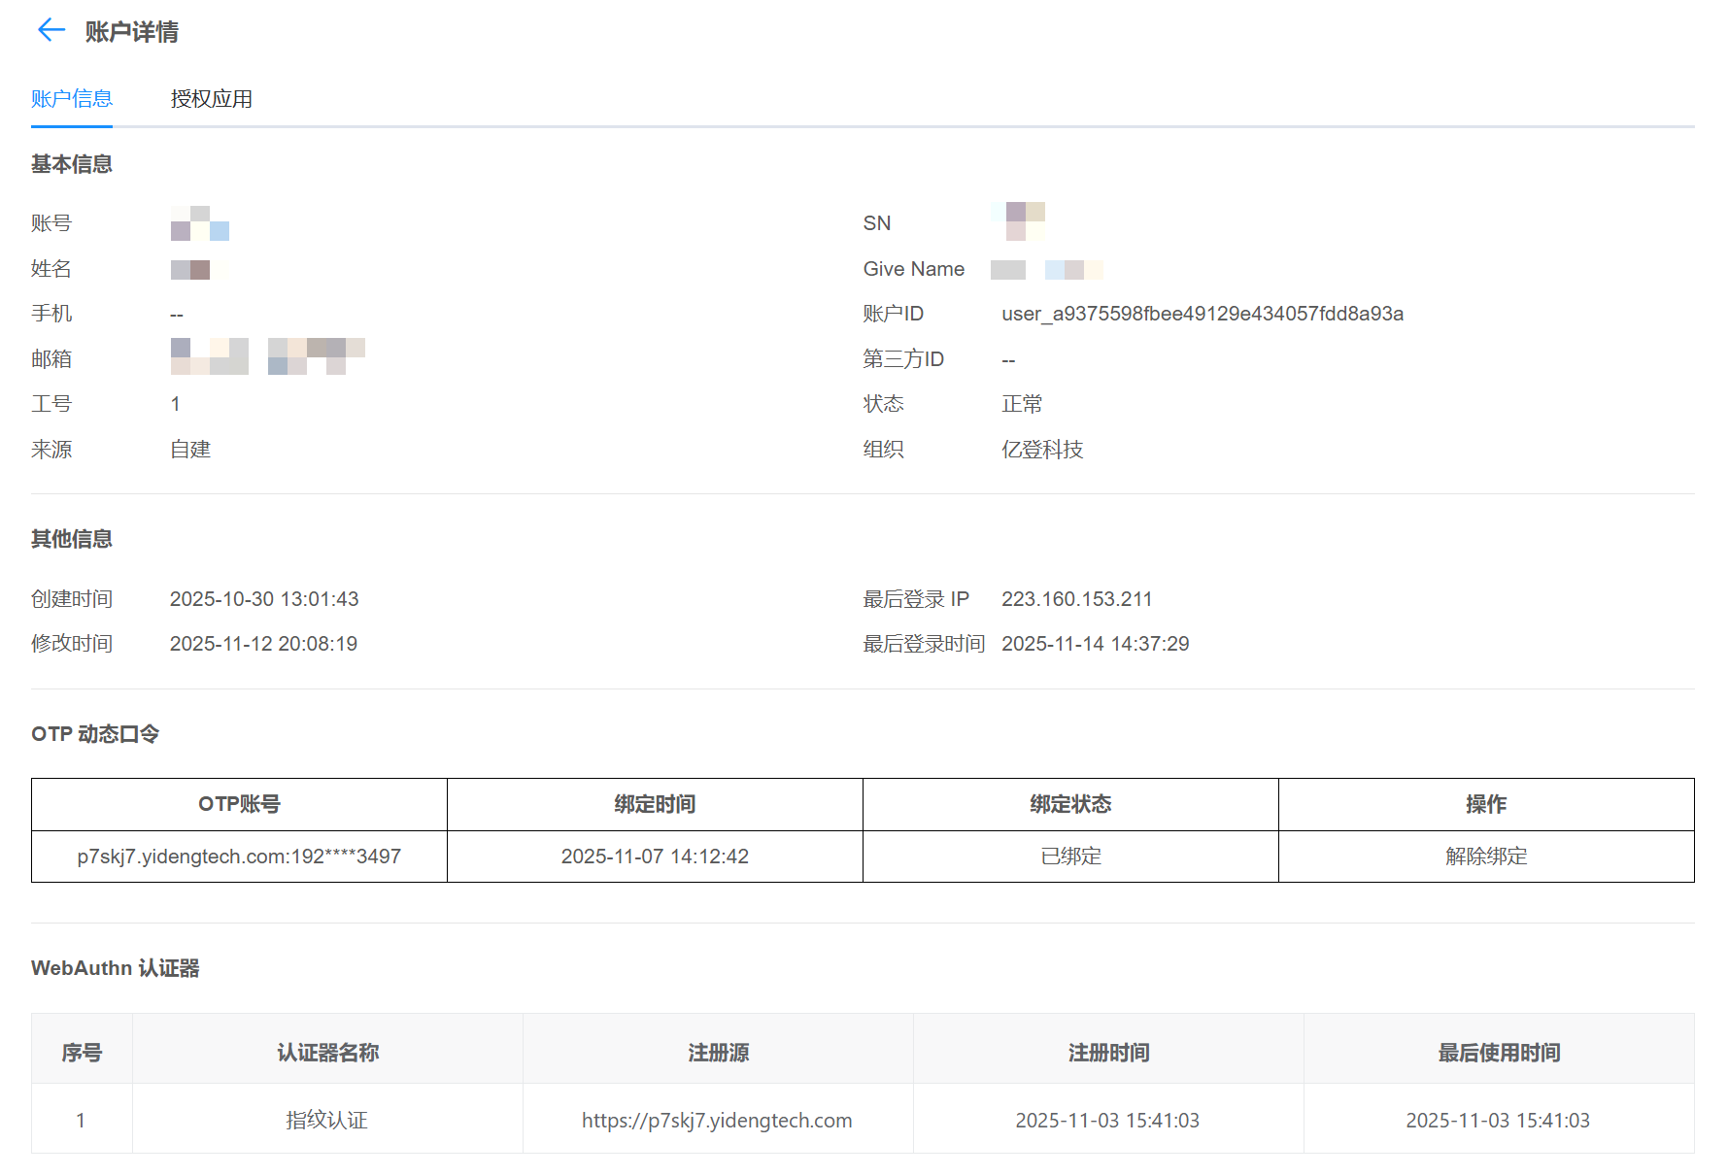
Task: Click the last login IP 223.160.153.211
Action: click(1076, 599)
